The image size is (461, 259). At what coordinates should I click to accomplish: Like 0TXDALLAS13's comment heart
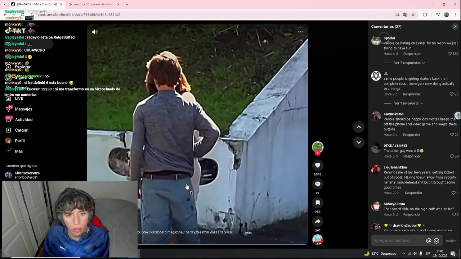(x=452, y=156)
